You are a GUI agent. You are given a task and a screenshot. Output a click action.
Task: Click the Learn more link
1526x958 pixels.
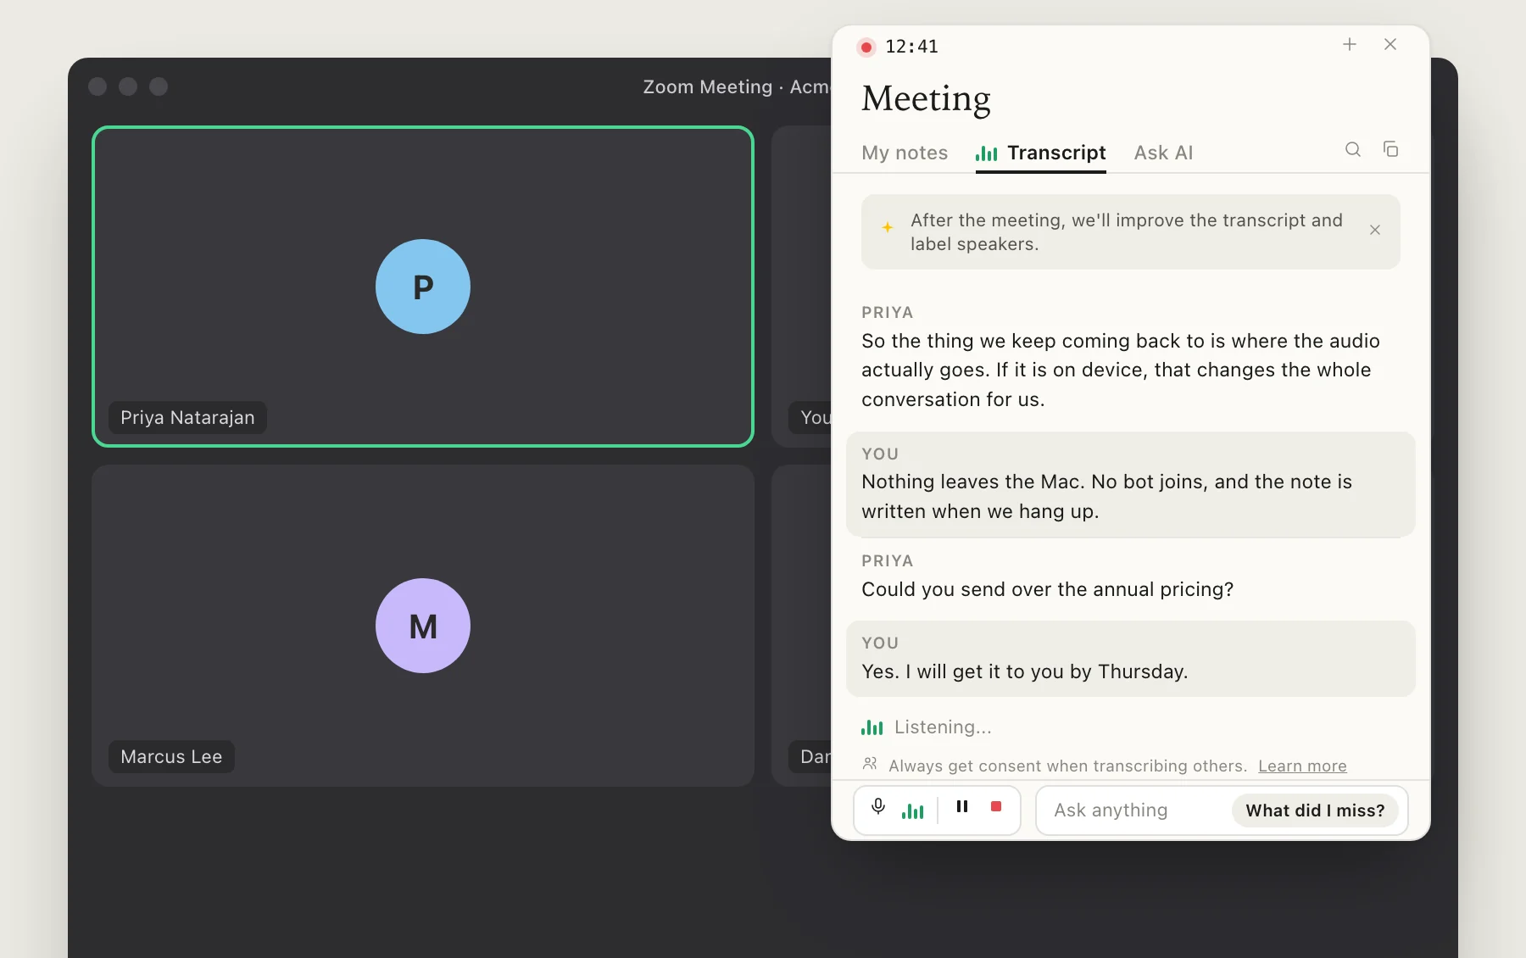pos(1302,766)
